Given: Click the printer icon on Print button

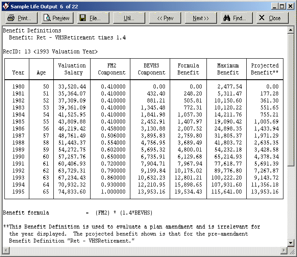Looking at the screenshot, I should click(11, 18).
